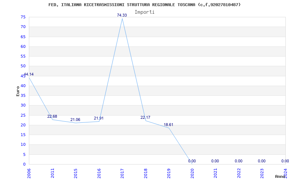Click the y-axis tick value 70
Screen dimensions: 289x180
[23, 27]
